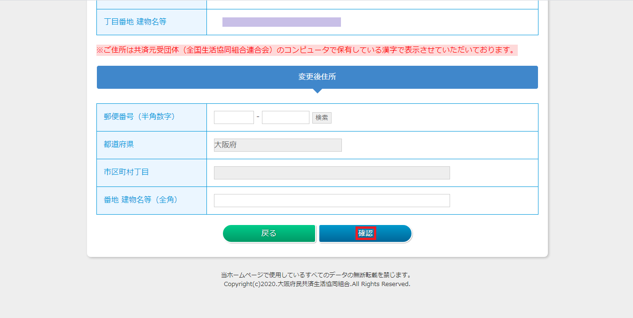Screen dimensions: 633x318
Task: Click the red ご住所 notice text
Action: tap(307, 50)
